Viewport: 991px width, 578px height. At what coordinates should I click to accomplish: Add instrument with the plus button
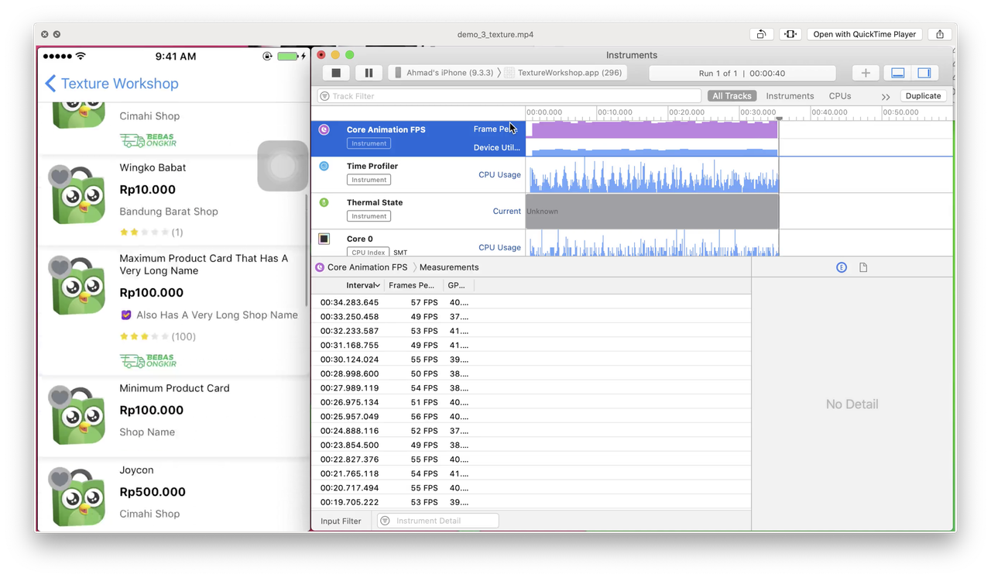coord(866,73)
